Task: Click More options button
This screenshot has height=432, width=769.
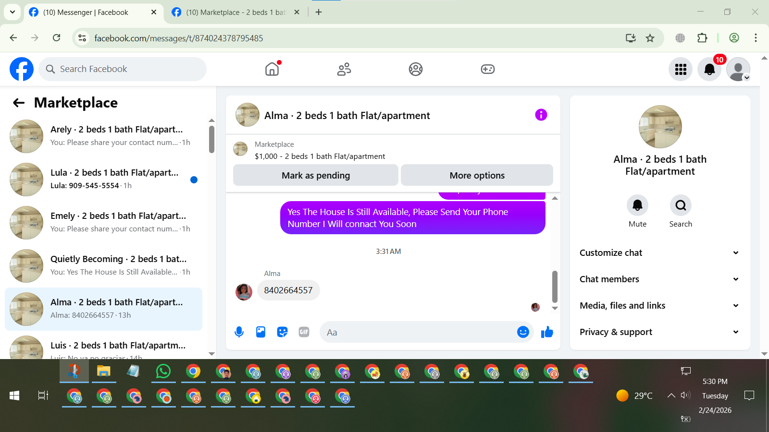Action: pos(477,175)
